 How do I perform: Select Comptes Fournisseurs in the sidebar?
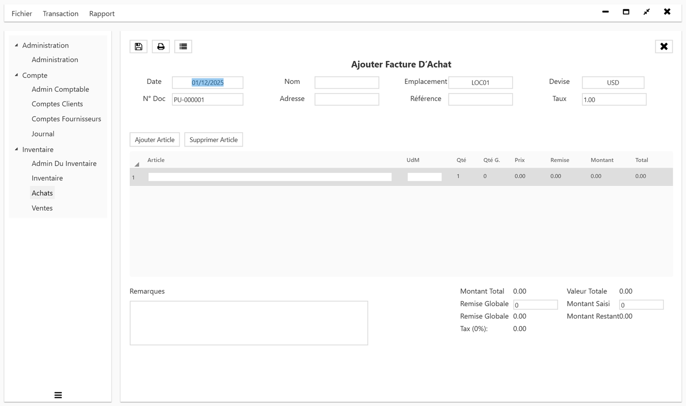click(x=66, y=119)
